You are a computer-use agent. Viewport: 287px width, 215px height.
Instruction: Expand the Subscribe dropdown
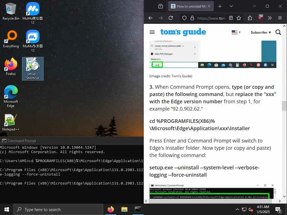coord(261,32)
